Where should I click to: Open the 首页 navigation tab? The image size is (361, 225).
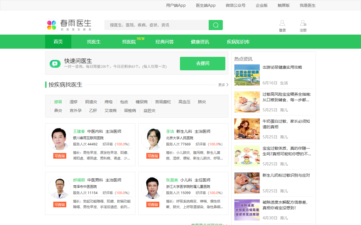[58, 42]
